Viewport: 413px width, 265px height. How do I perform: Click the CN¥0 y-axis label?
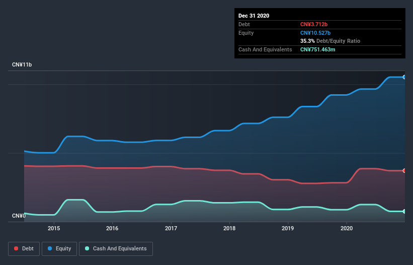[19, 216]
